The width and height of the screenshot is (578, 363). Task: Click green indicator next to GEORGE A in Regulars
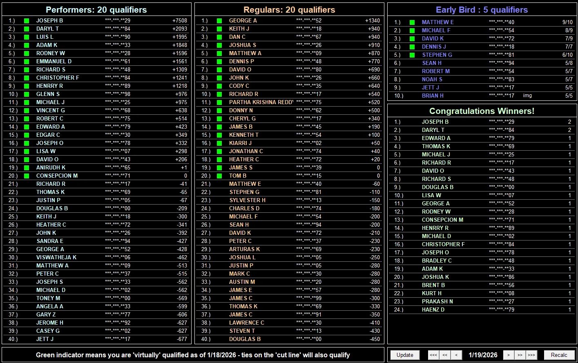219,20
